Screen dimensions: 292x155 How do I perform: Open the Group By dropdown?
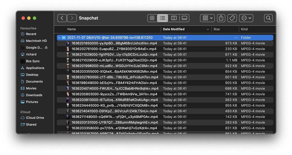tap(207, 18)
